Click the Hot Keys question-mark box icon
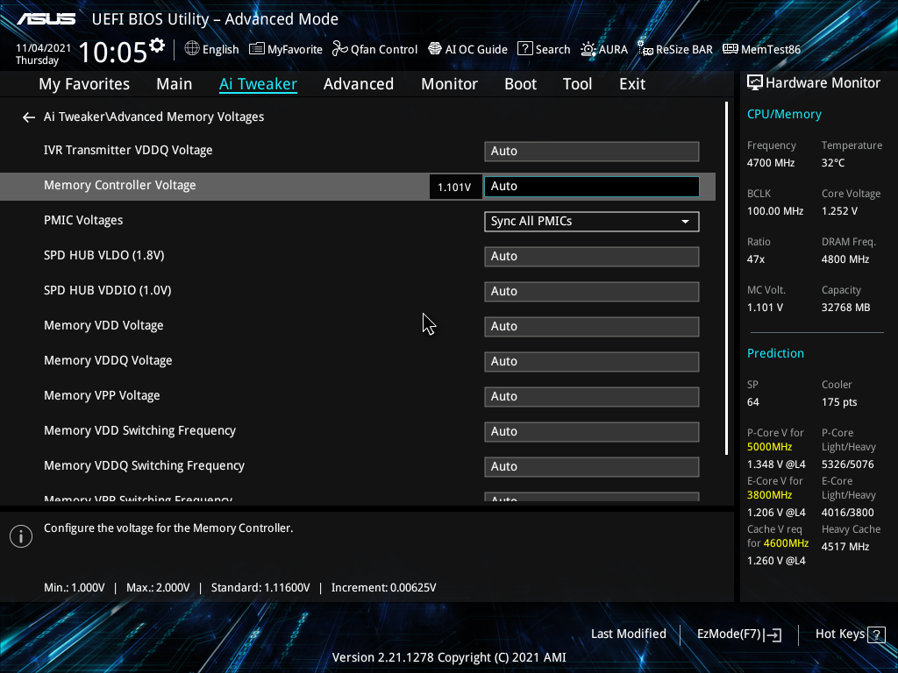 point(876,634)
